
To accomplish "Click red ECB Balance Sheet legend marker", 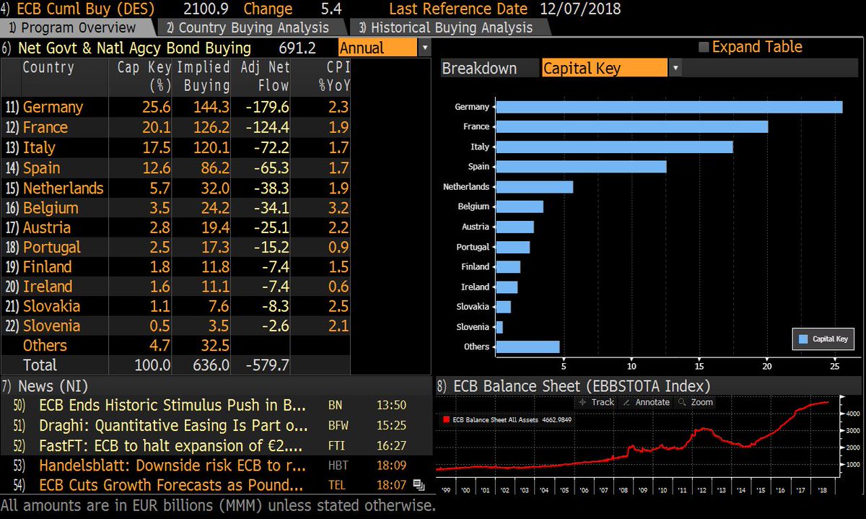I will coord(445,419).
